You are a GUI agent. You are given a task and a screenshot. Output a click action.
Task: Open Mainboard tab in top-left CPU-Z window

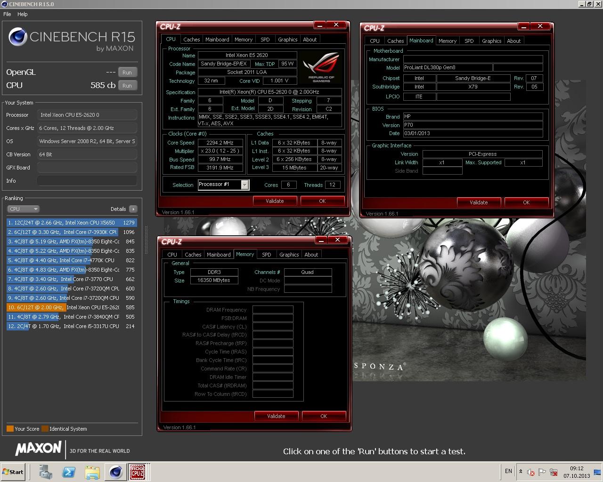[217, 40]
